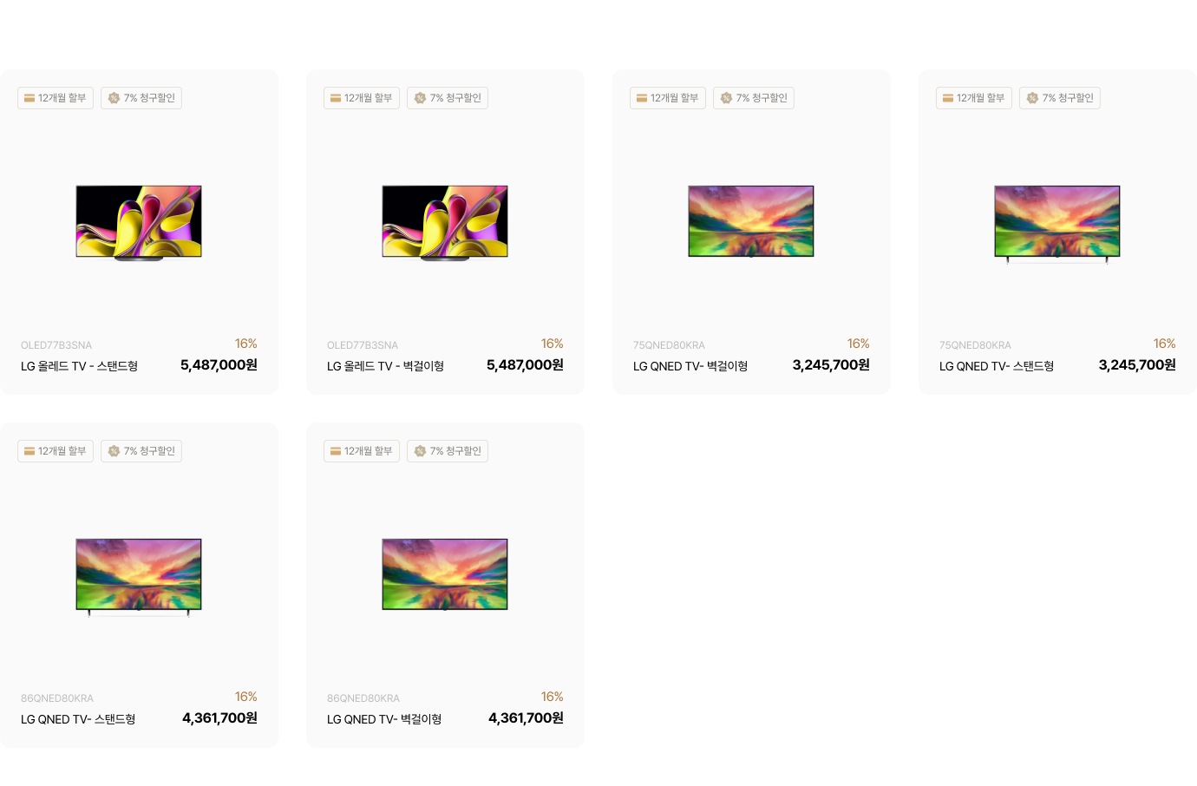
Task: Click card icon on 75QNED80KRA 벽걸이형 badge
Action: (642, 98)
